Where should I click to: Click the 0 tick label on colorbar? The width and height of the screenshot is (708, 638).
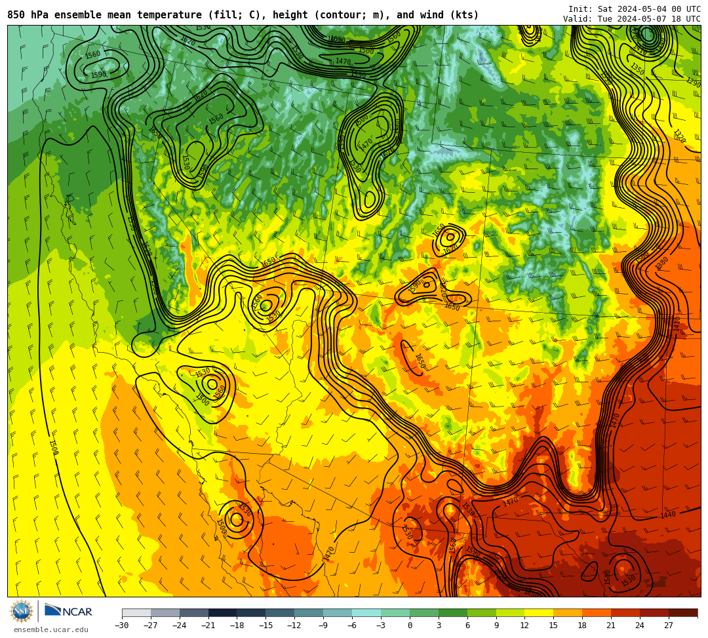click(x=410, y=626)
